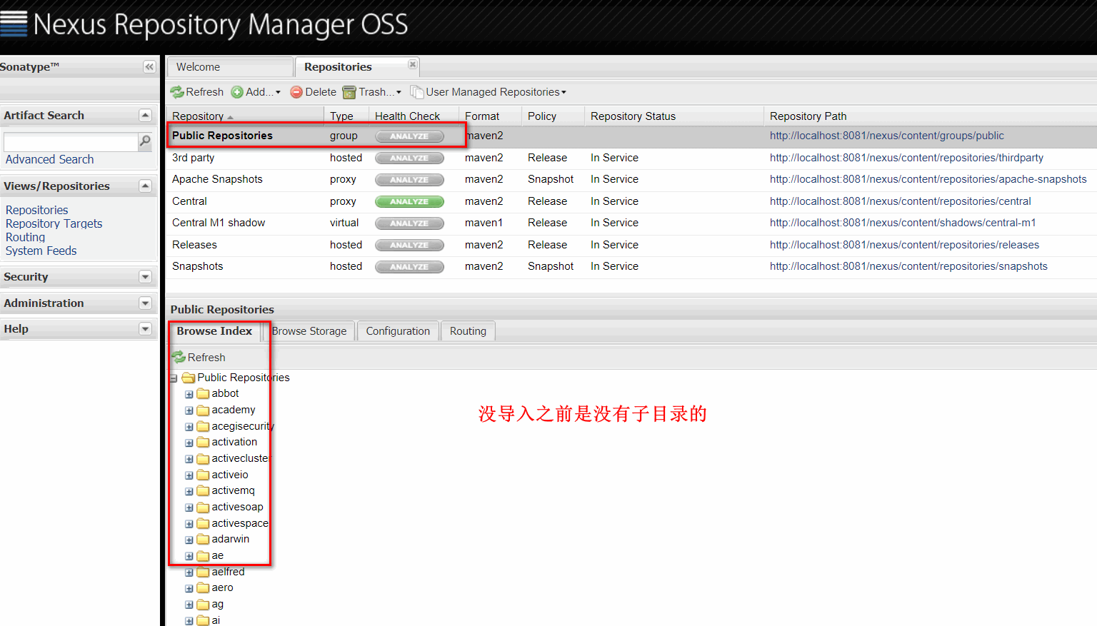The image size is (1097, 626).
Task: Click Analyze button for Snapshots row
Action: tap(409, 267)
